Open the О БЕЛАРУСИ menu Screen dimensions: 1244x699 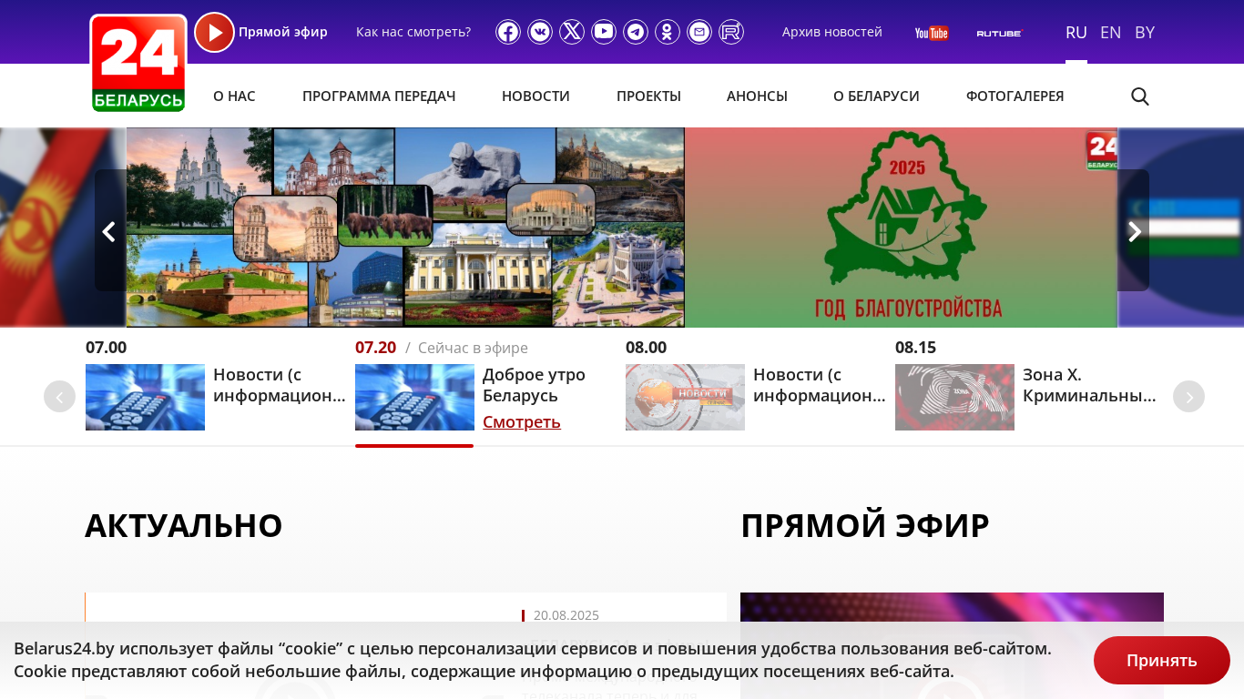point(876,96)
